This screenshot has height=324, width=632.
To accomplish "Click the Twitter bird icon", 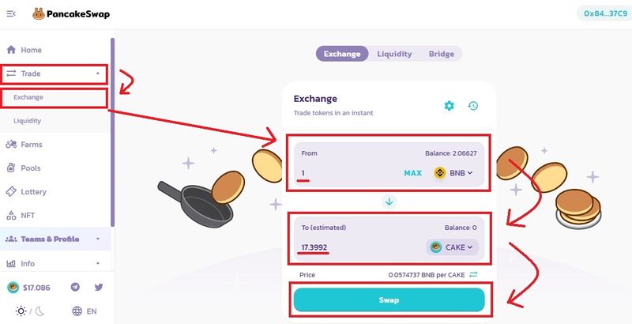I will click(99, 287).
